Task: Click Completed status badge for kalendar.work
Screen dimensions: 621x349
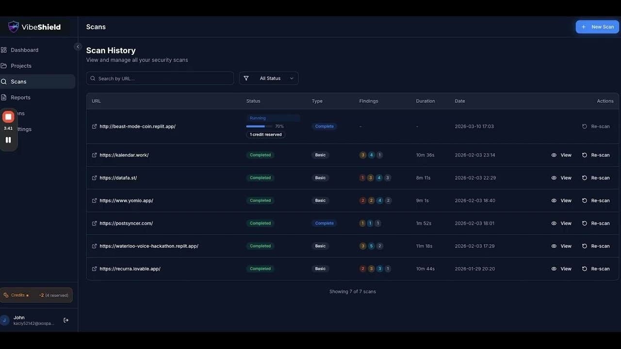Action: tap(260, 155)
